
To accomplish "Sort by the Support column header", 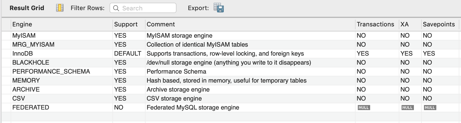I will point(126,24).
